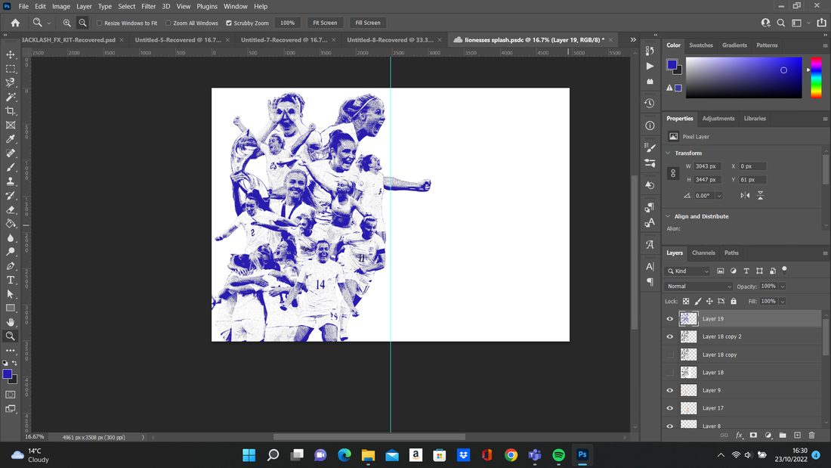The image size is (831, 468).
Task: Open the Search icon at top right
Action: 781,23
